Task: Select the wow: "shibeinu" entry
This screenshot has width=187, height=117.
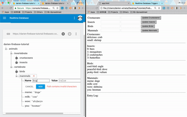Action: [x=34, y=101]
